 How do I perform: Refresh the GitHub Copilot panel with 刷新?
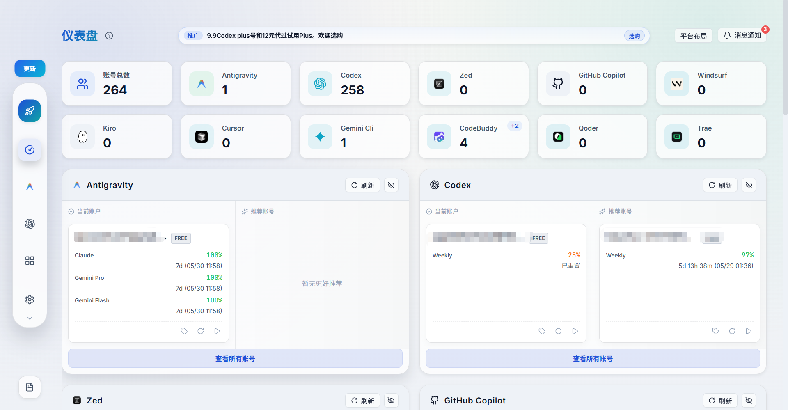(x=720, y=401)
